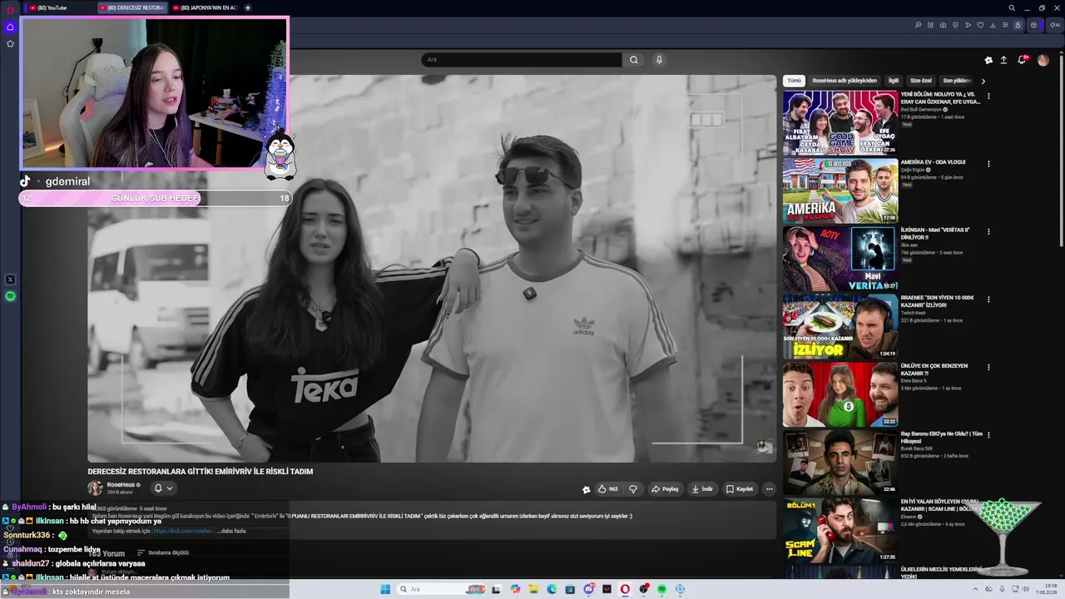
Task: Click the video title 'DERECESİZ RESTORANLARA GİTTİK'
Action: 201,472
